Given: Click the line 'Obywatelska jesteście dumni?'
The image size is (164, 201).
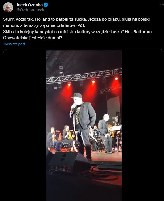Looking at the screenshot, I should 33,38.
